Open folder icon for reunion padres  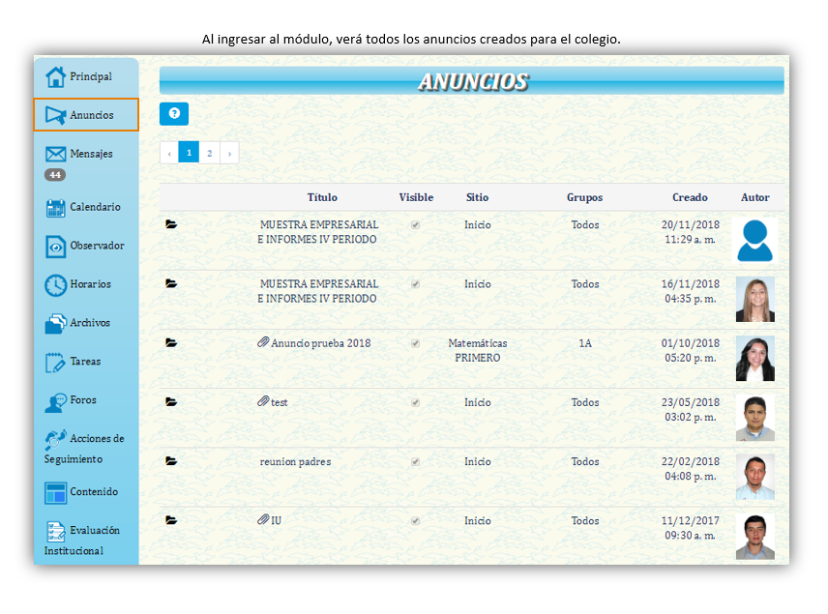coord(171,461)
